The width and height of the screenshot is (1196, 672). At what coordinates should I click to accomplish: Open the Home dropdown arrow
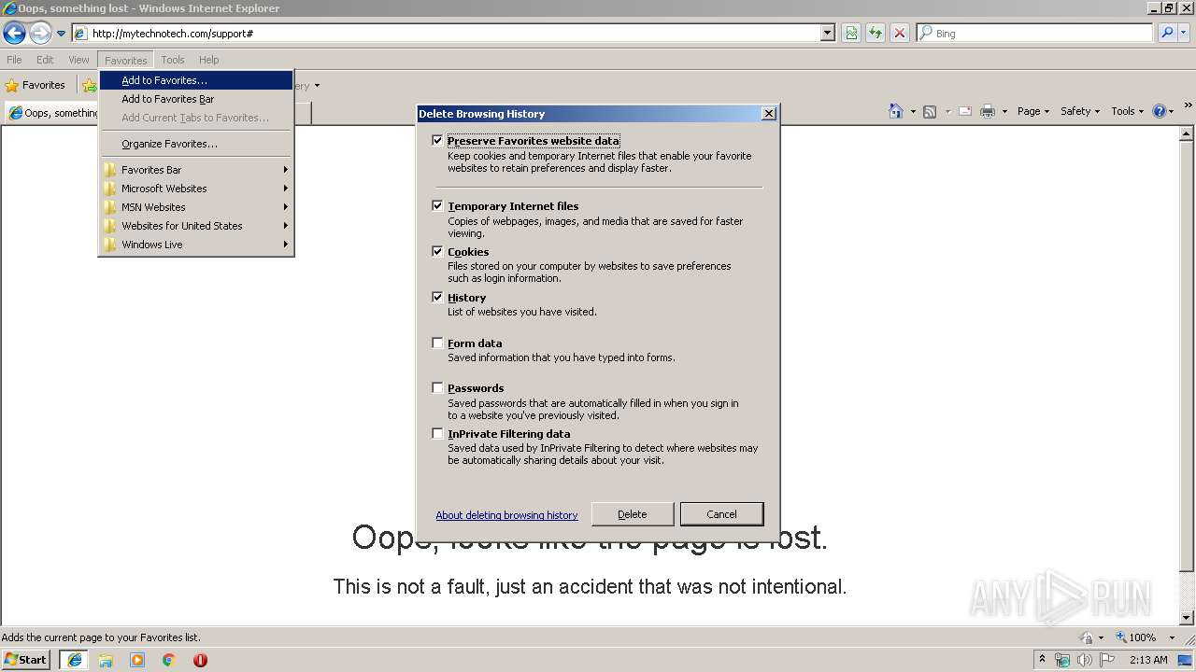pos(912,111)
